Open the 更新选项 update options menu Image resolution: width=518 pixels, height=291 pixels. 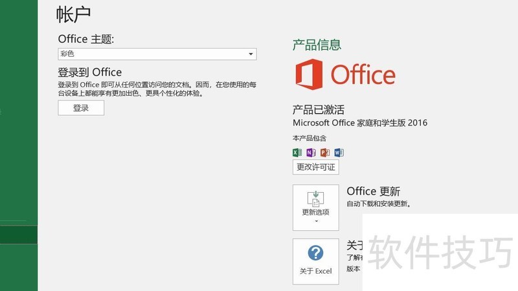[316, 208]
